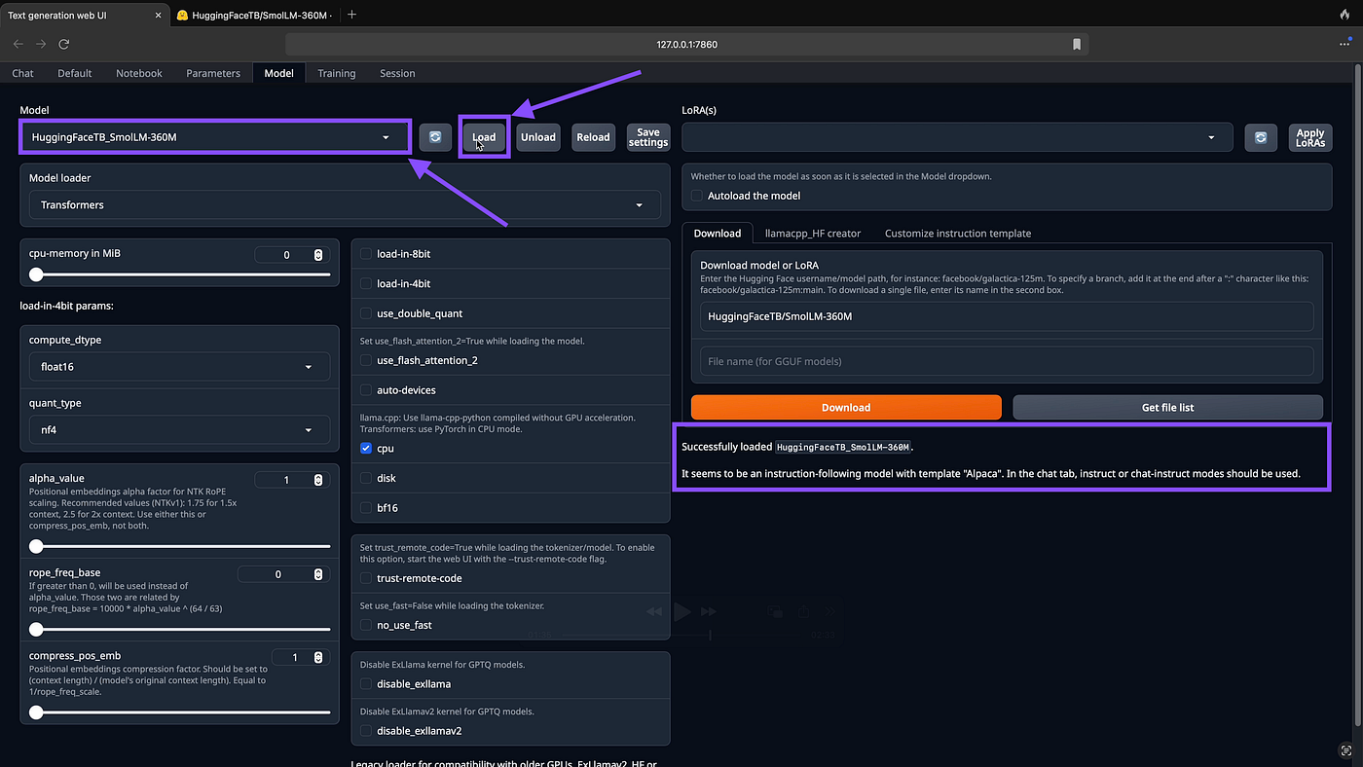Open a new browser tab with the plus icon
1363x767 pixels.
tap(351, 15)
